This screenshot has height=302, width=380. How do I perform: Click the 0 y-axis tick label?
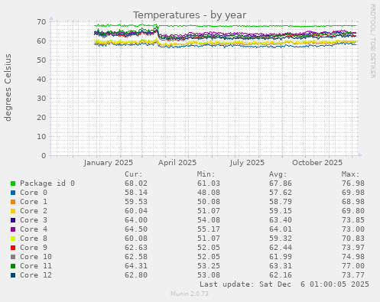pos(44,156)
